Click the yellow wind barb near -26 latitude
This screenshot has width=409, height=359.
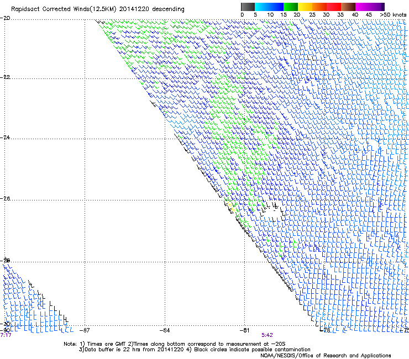pyautogui.click(x=232, y=207)
